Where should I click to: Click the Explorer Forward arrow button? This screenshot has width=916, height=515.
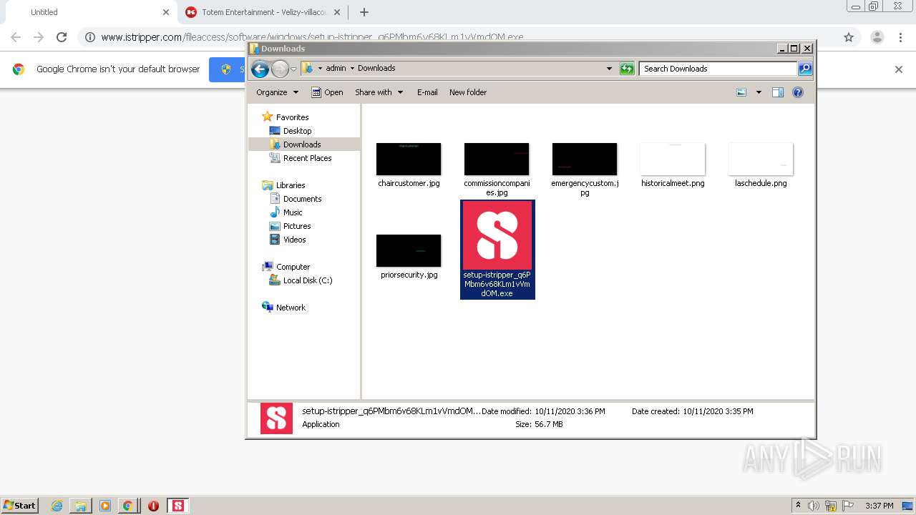[x=280, y=69]
